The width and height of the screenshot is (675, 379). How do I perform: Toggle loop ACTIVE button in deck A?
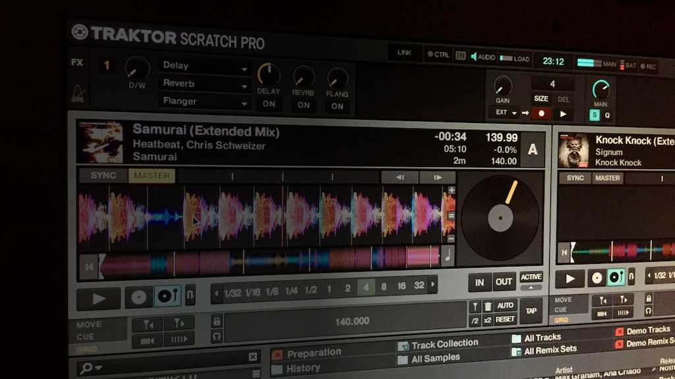coord(531,277)
